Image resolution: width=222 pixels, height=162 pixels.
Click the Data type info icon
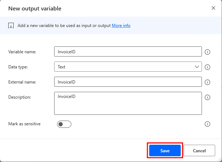[207, 67]
